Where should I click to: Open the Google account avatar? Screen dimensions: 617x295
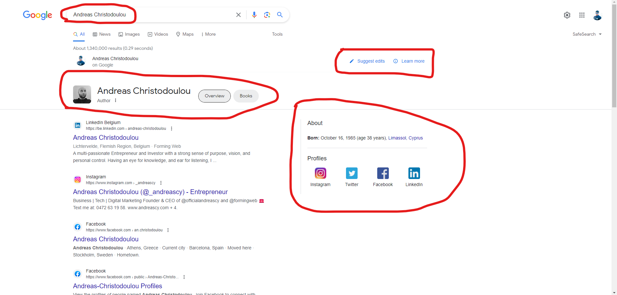click(597, 15)
